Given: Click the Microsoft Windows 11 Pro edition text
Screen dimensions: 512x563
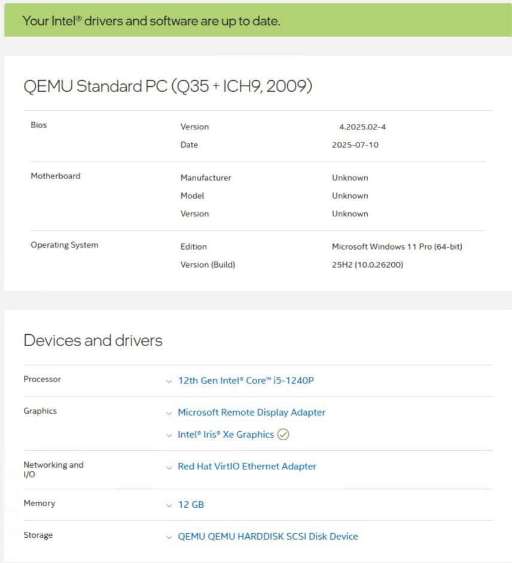Looking at the screenshot, I should click(x=397, y=247).
